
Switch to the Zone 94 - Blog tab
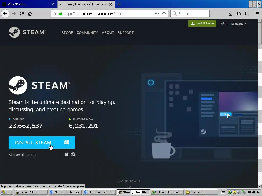pos(28,4)
